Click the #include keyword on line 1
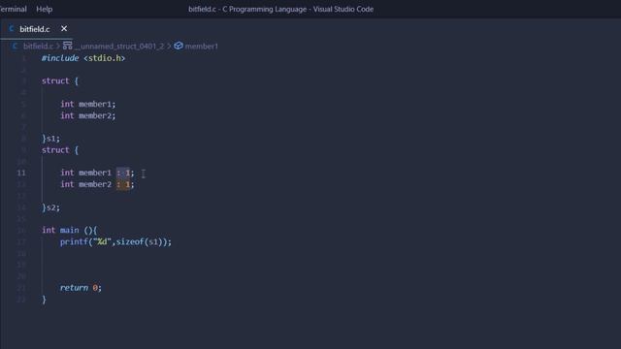The height and width of the screenshot is (349, 621). [60, 58]
